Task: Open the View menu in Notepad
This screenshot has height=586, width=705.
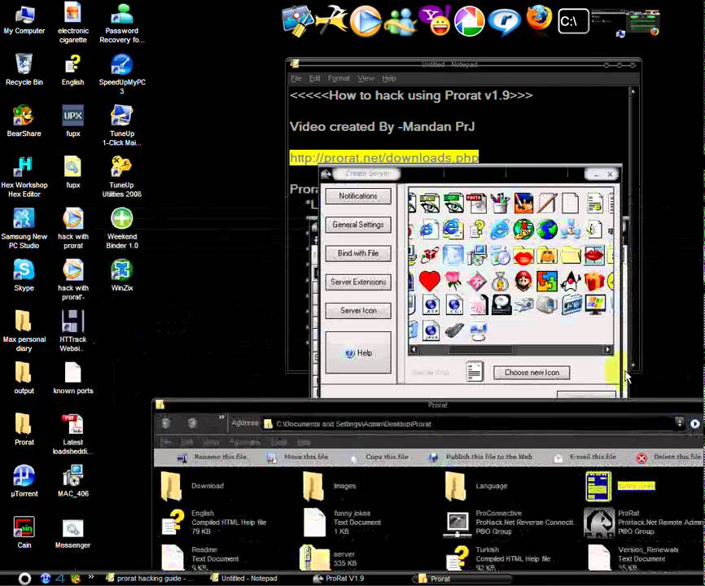Action: 366,78
